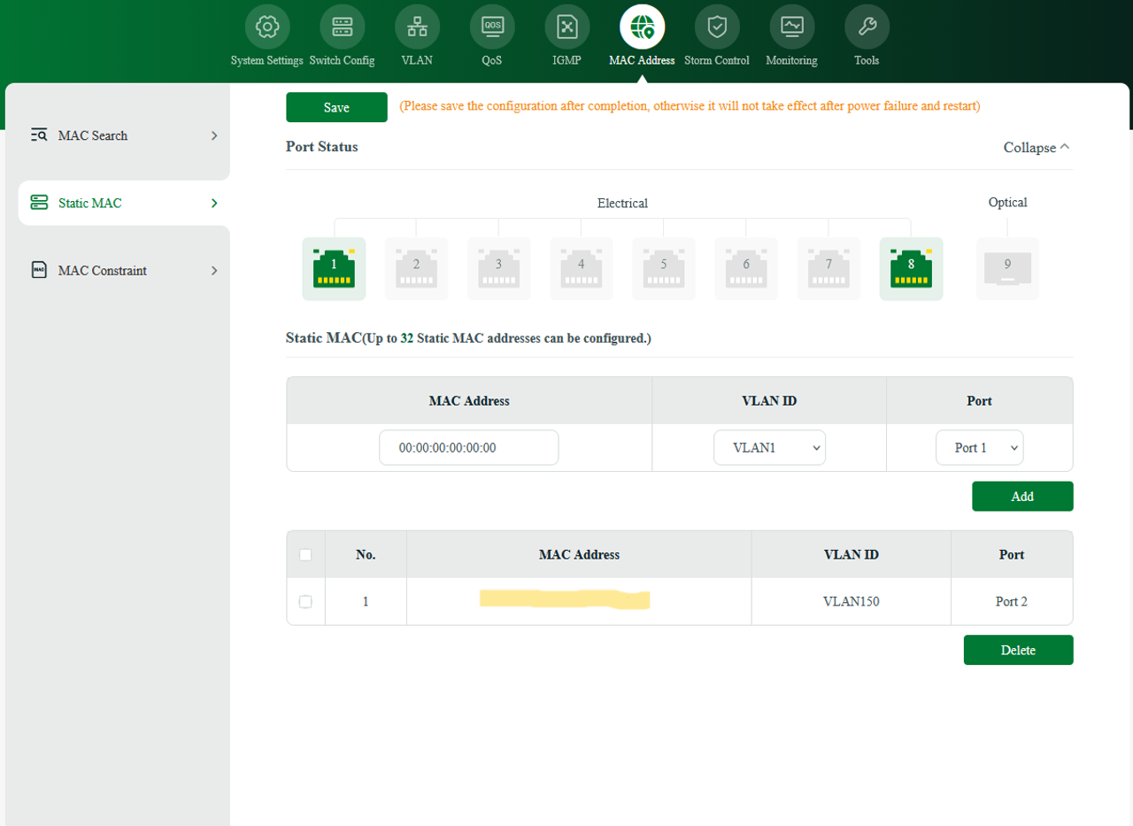1133x826 pixels.
Task: Expand MAC Constraint chevron arrow
Action: (x=214, y=270)
